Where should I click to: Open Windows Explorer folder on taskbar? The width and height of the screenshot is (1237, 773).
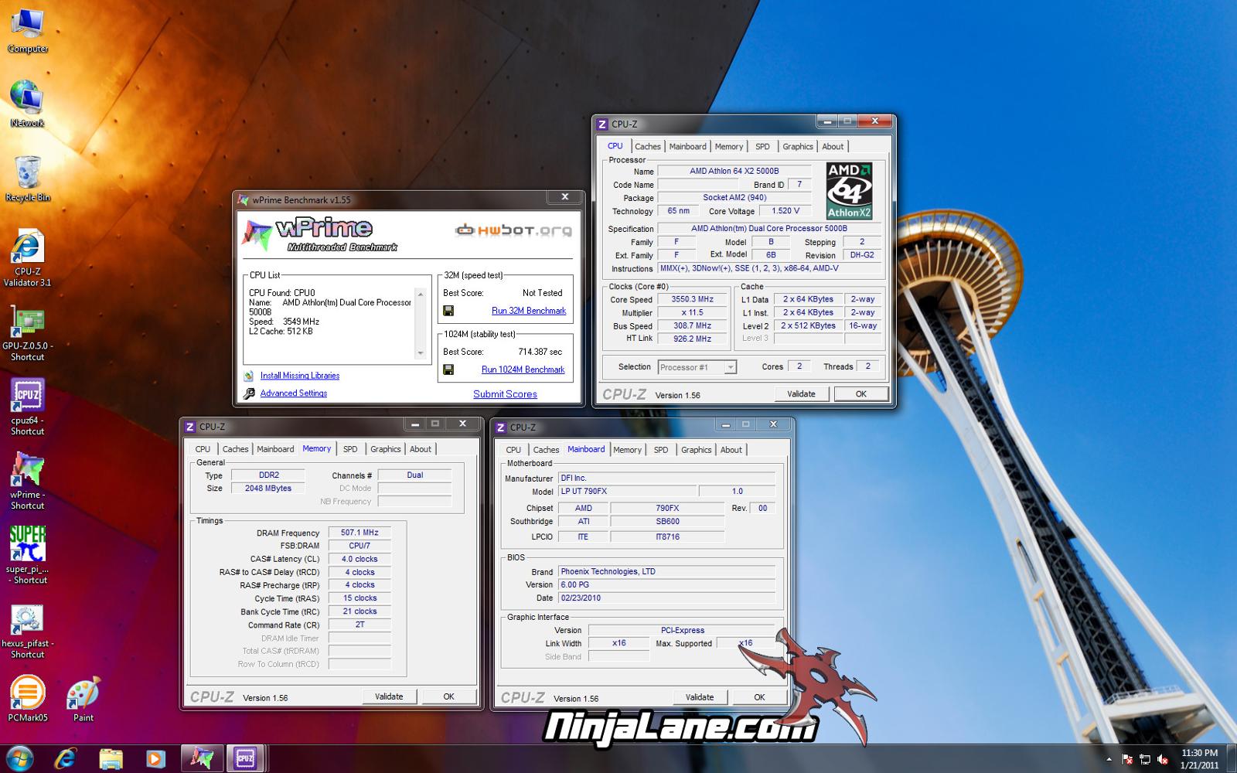click(111, 758)
